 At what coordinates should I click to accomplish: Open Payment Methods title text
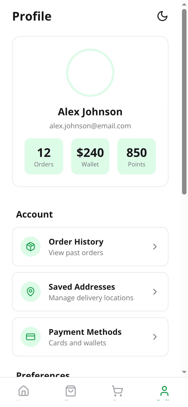(85, 332)
